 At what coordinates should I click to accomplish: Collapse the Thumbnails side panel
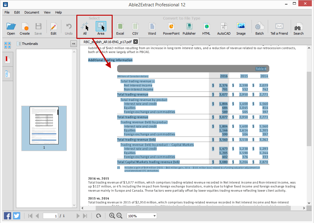(x=74, y=44)
